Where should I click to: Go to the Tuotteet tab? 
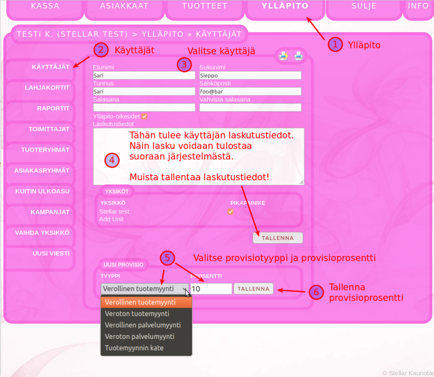click(205, 6)
